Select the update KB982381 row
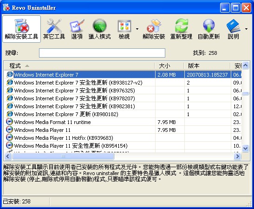This screenshot has width=254, height=209. tap(123, 106)
